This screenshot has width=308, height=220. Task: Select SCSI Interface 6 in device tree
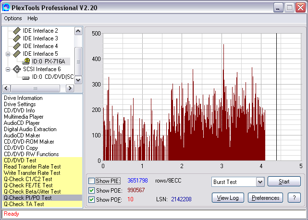pos(42,69)
